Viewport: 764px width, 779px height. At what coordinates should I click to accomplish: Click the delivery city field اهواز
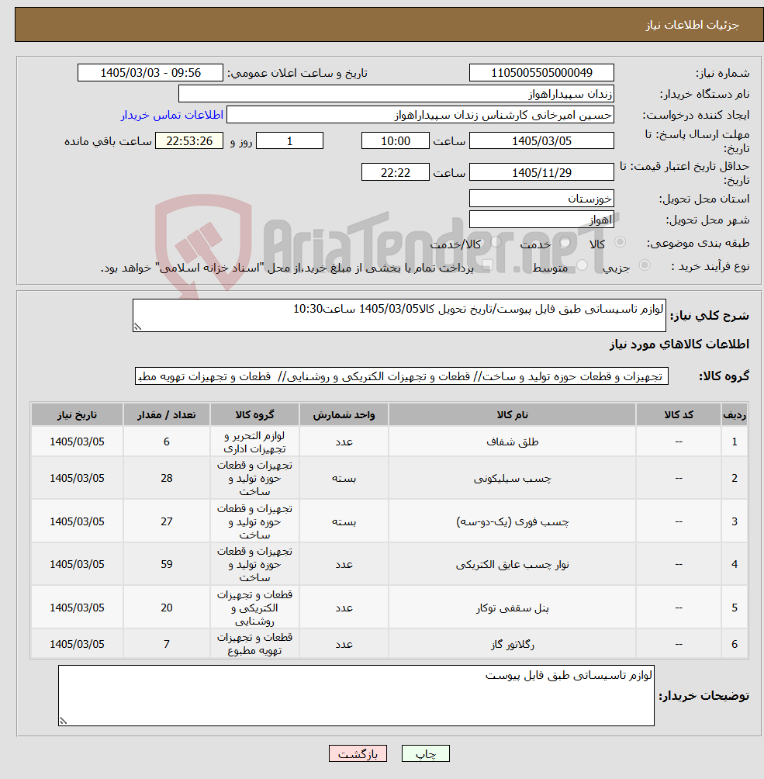(x=541, y=220)
